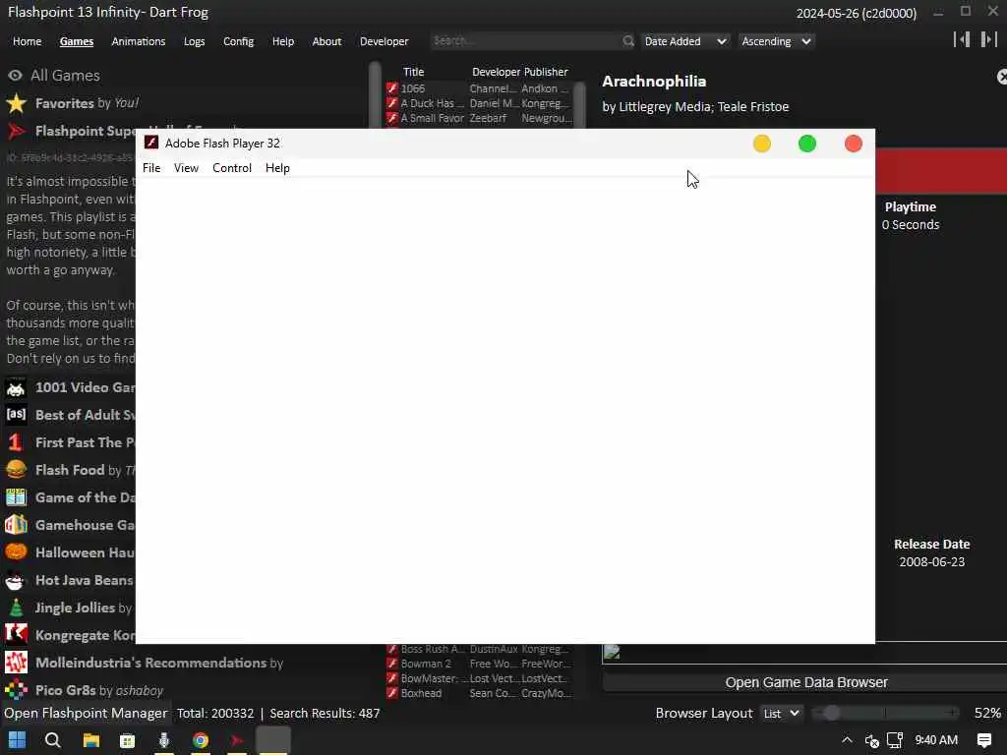
Task: Toggle the right sidebar icon
Action: (988, 39)
